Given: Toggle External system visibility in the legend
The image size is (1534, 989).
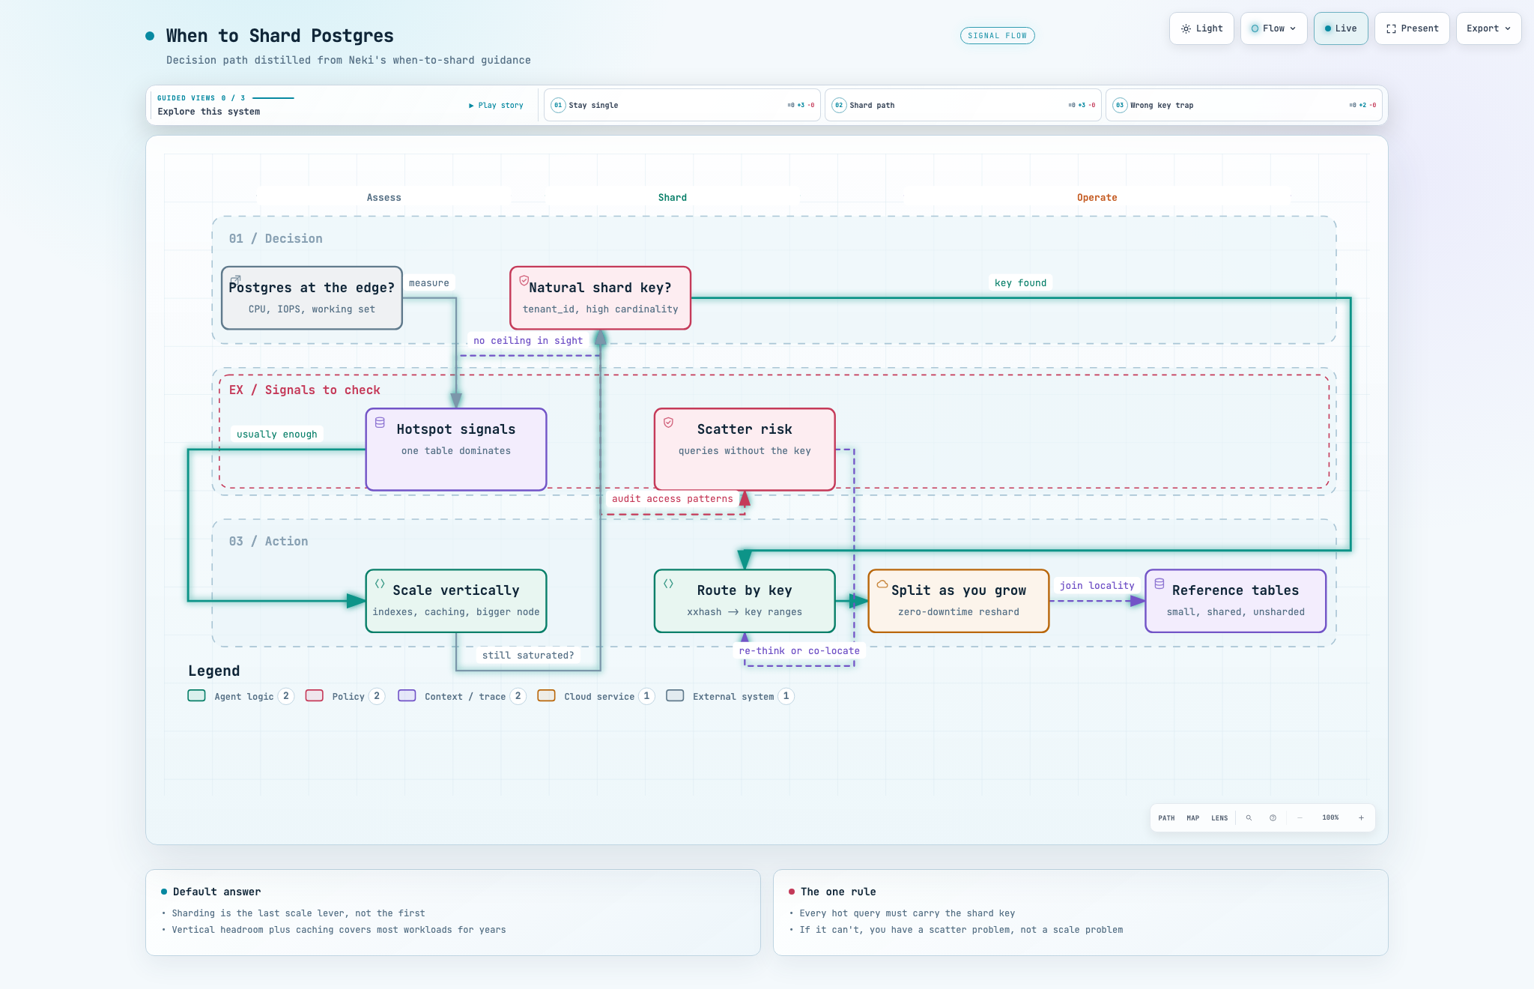Looking at the screenshot, I should pos(730,696).
